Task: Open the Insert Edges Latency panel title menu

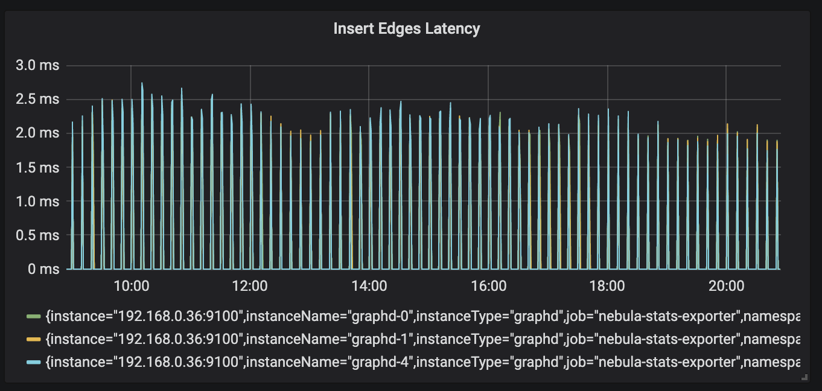Action: click(407, 28)
